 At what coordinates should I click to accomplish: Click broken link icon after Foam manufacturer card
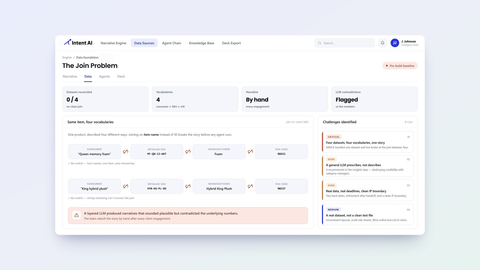pyautogui.click(x=250, y=151)
